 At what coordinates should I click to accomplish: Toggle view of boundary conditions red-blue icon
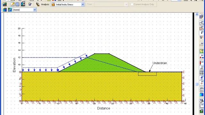click(x=201, y=57)
